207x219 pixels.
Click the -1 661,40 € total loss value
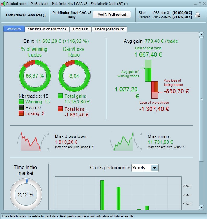tap(76, 115)
